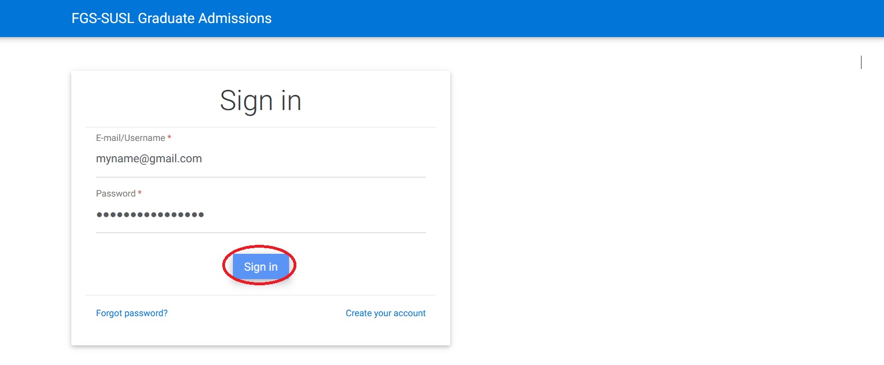This screenshot has width=884, height=365.
Task: Click the FGS-SUSL Graduate Admissions header title
Action: pyautogui.click(x=171, y=19)
